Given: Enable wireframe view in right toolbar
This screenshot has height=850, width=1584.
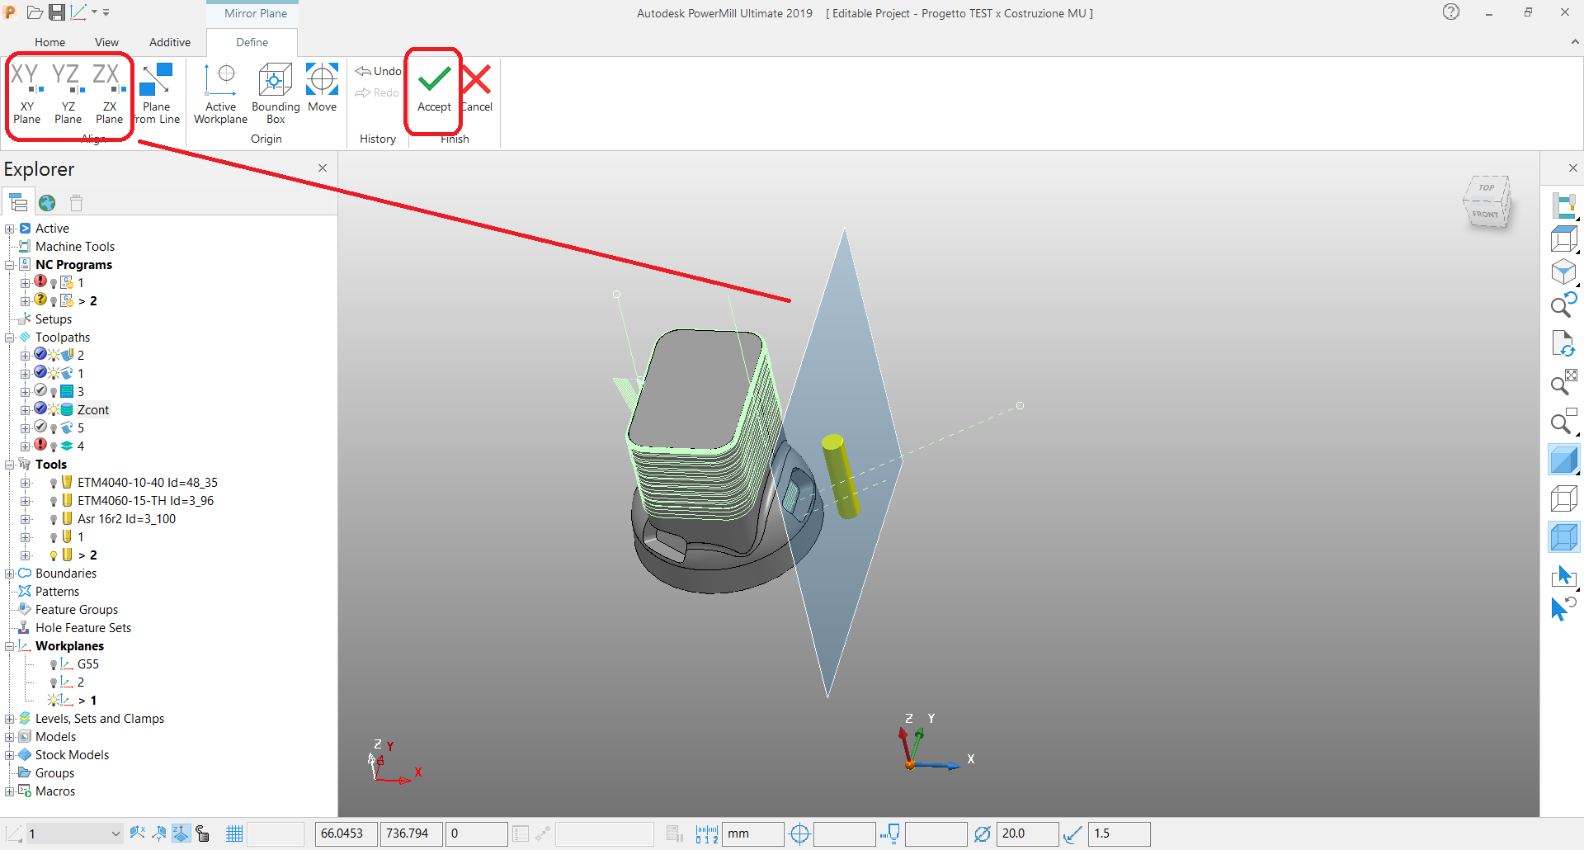Looking at the screenshot, I should point(1563,498).
